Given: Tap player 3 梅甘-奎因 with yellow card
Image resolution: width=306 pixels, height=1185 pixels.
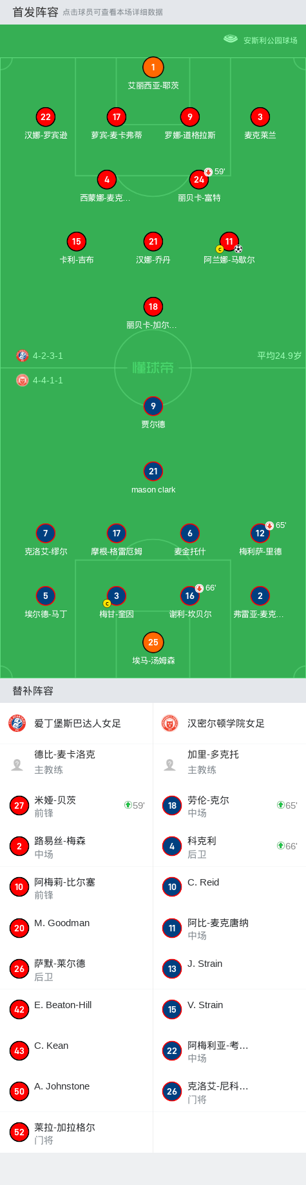Looking at the screenshot, I should pos(116,596).
